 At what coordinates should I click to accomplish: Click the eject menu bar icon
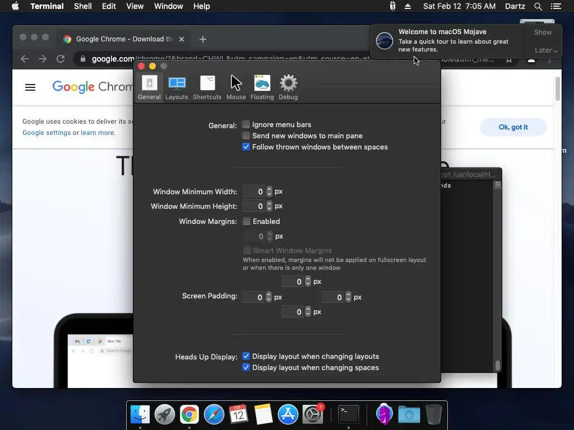pos(408,6)
